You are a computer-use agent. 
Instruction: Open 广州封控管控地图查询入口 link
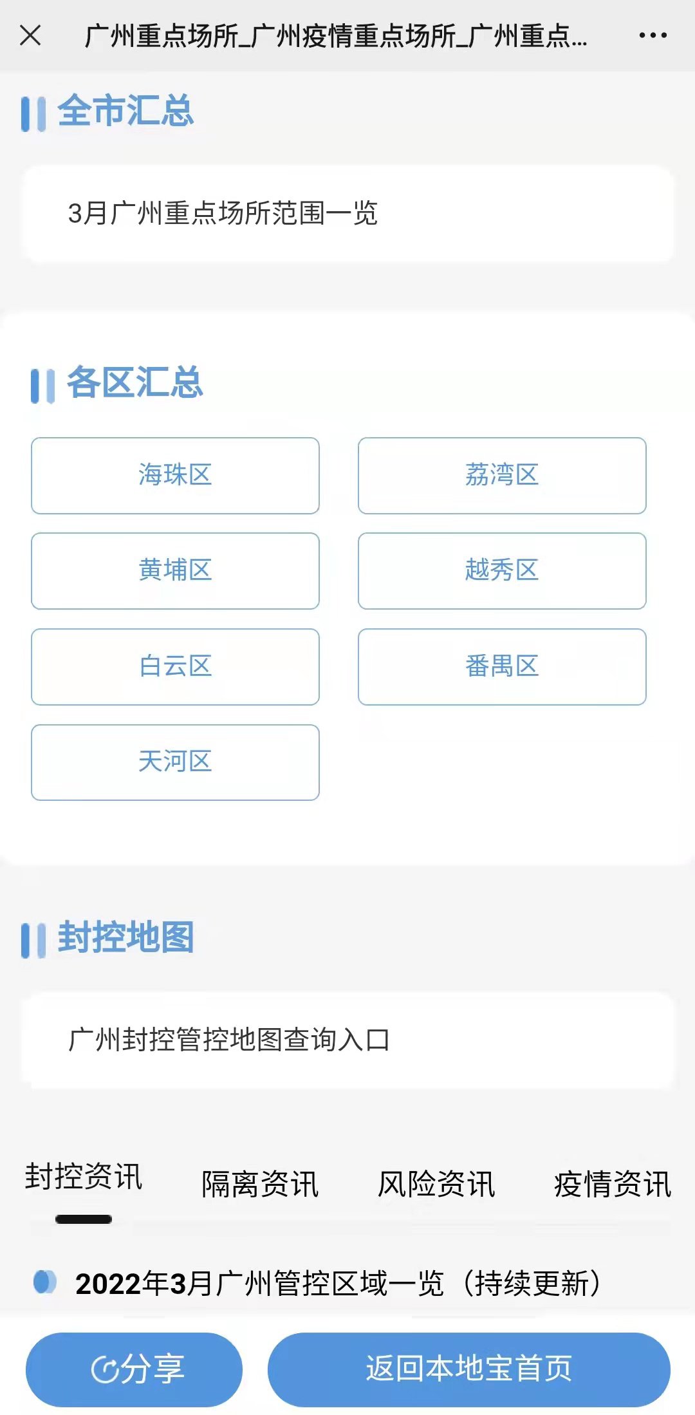coord(229,1040)
